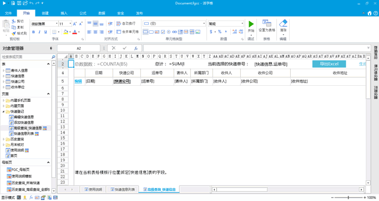The width and height of the screenshot is (379, 201).
Task: Click the 导出Excel button on the sheet
Action: click(329, 64)
